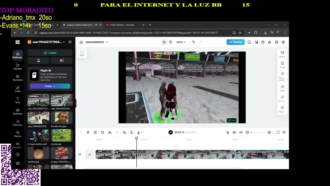The width and height of the screenshot is (330, 186).
Task: Select the hombre feo.jpg thumbnail
Action: click(x=62, y=118)
